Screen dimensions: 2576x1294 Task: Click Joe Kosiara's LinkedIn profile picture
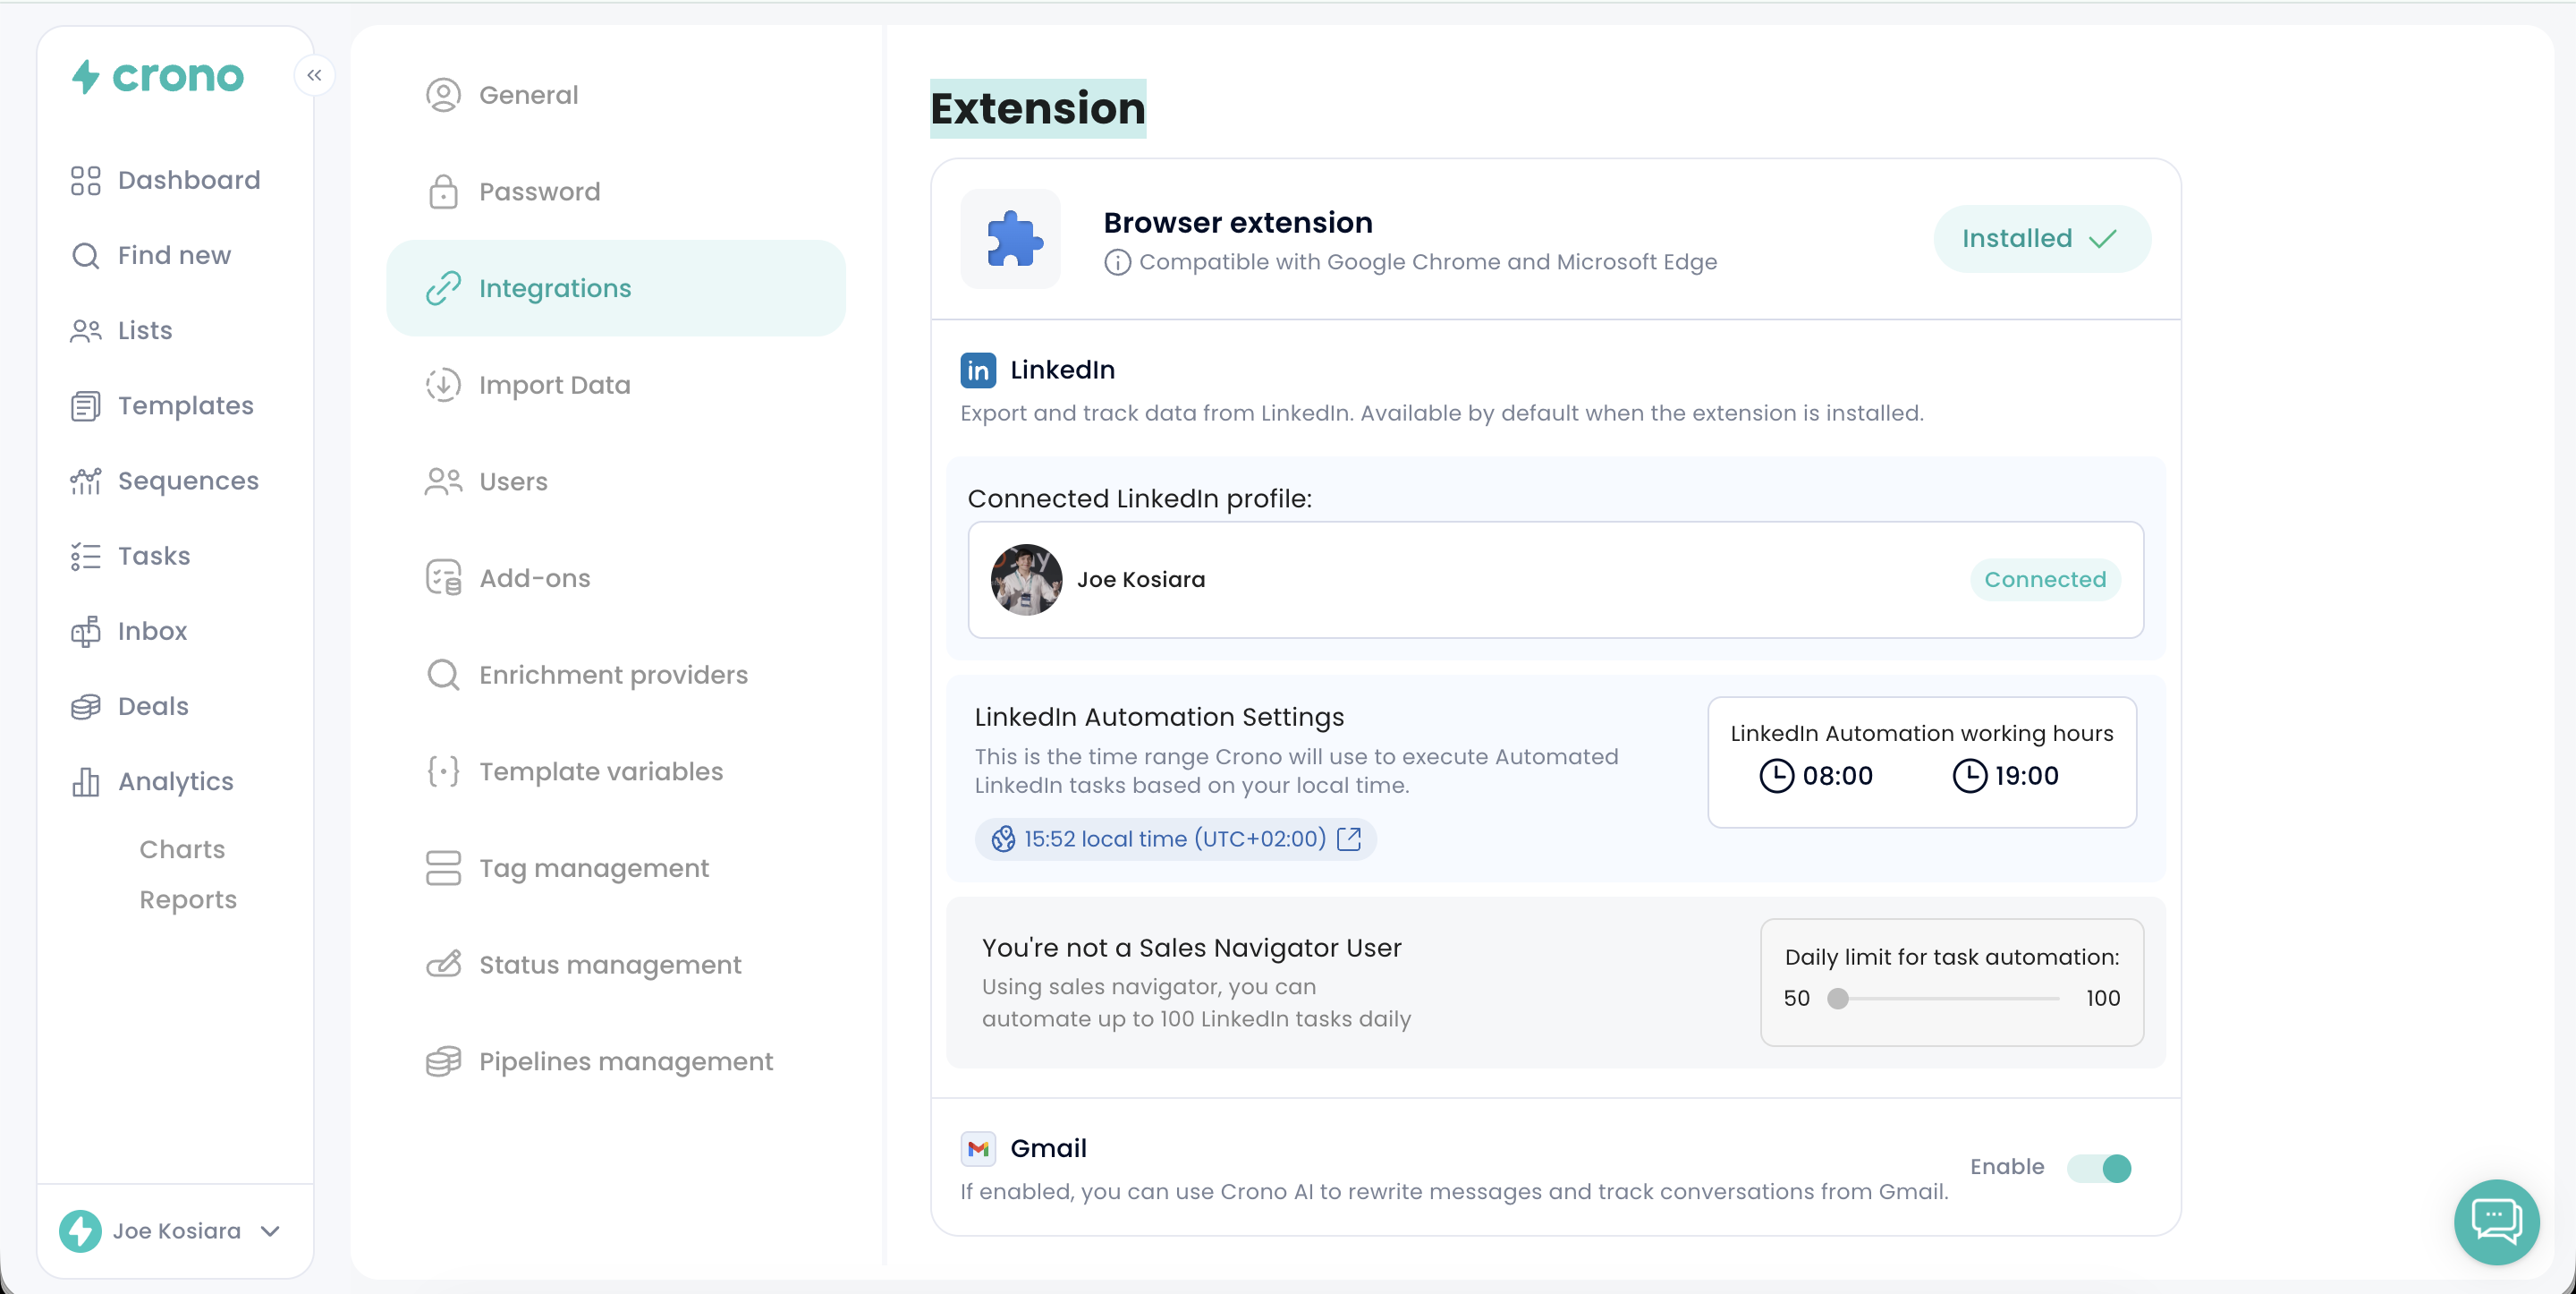coord(1026,580)
